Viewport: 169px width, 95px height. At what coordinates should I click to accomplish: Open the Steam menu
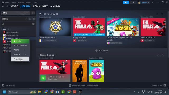click(x=7, y=2)
